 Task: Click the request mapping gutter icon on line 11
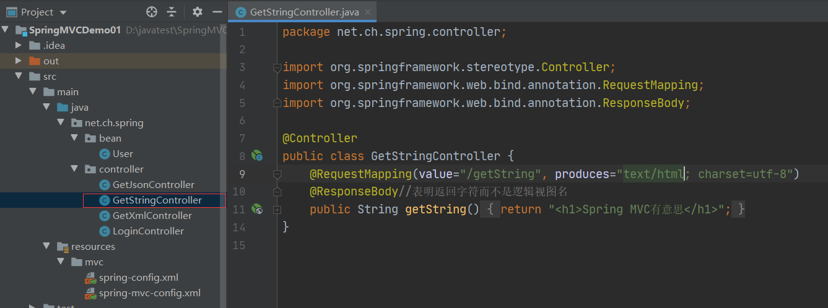coord(257,209)
